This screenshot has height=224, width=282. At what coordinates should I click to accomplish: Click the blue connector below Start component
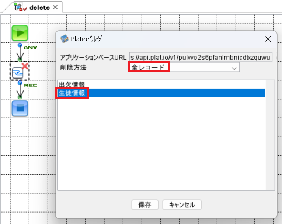(20, 45)
